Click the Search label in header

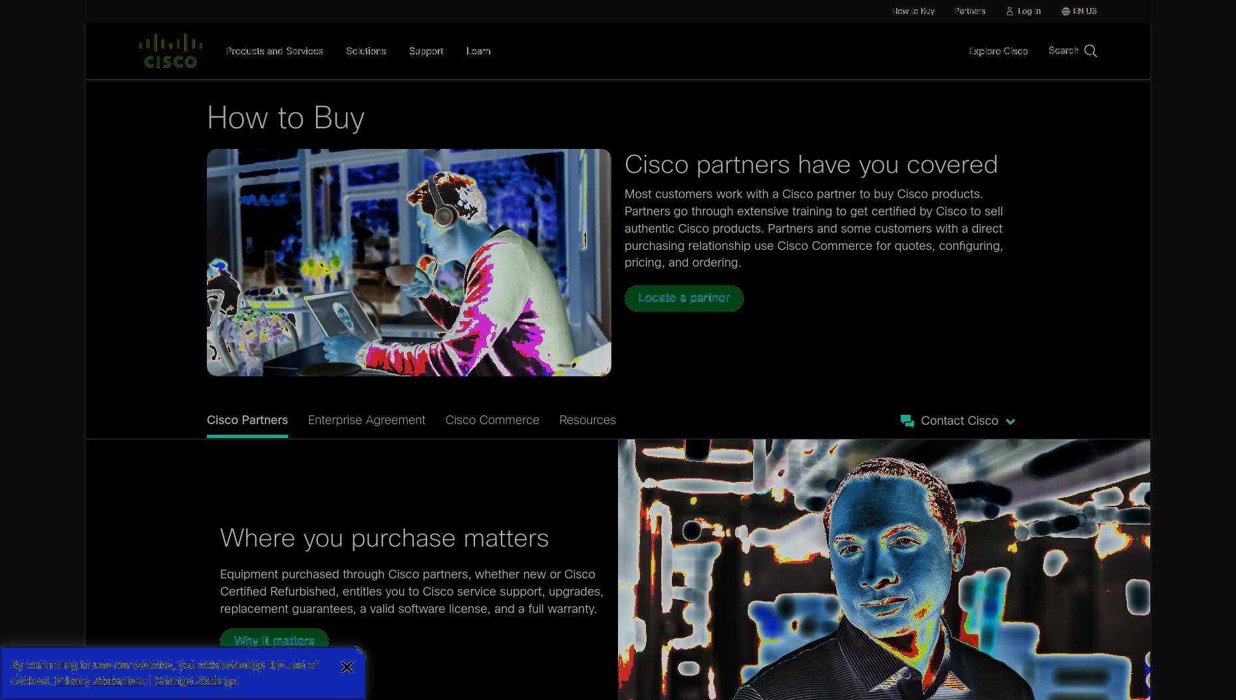(1063, 51)
